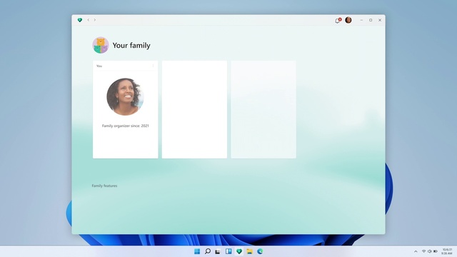Image resolution: width=457 pixels, height=257 pixels.
Task: Open the taskbar date and time
Action: pyautogui.click(x=447, y=251)
